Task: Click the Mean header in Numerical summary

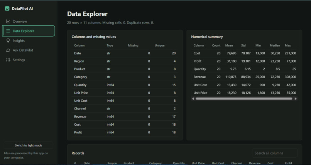Action: click(x=229, y=45)
